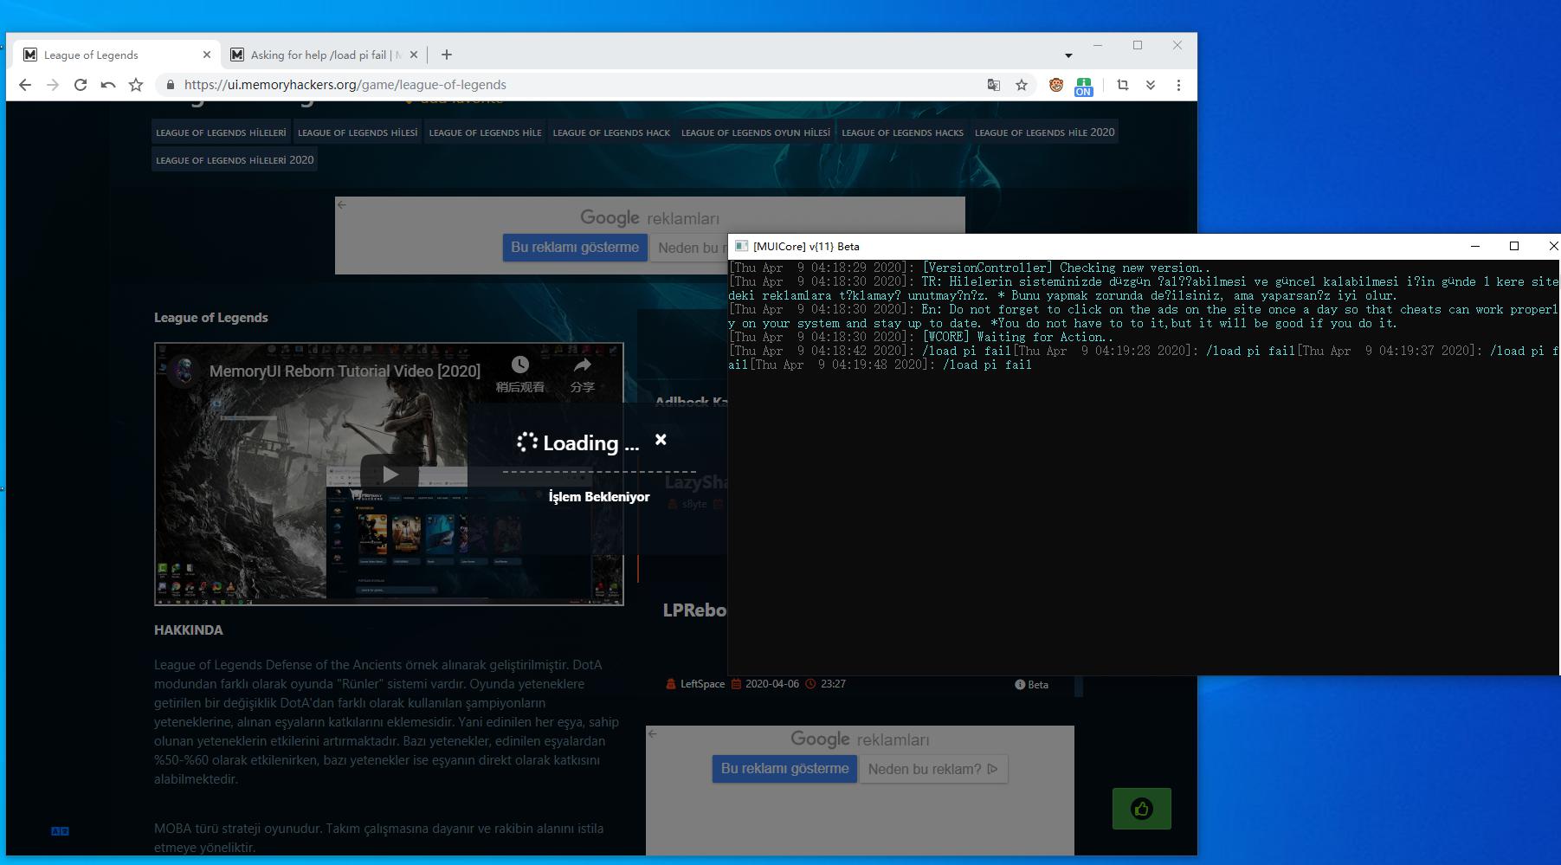Click Neden bu reklam? in bottom ad

coord(933,769)
